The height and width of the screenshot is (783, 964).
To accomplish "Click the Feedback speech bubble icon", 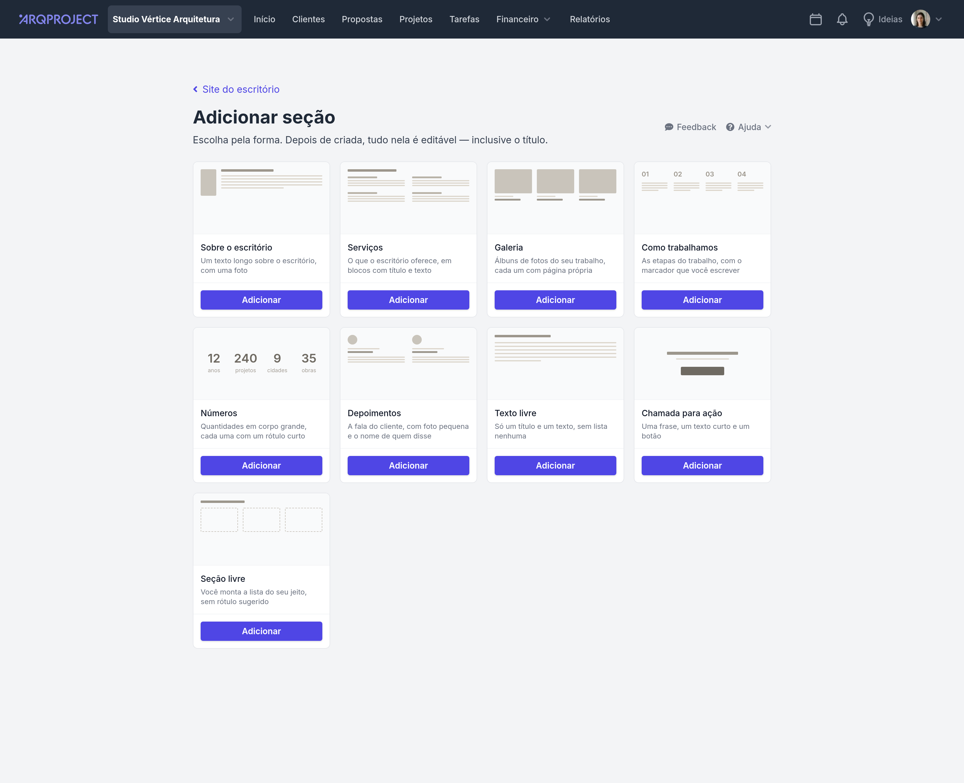I will pyautogui.click(x=669, y=127).
